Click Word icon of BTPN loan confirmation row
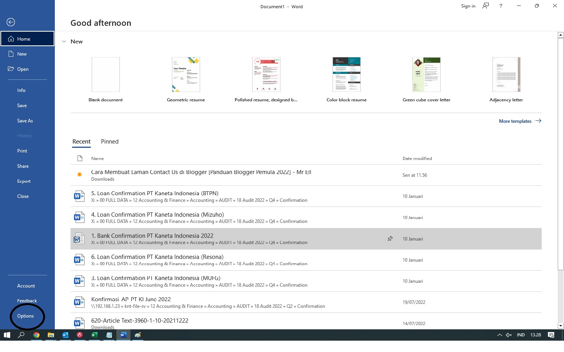 tap(79, 196)
